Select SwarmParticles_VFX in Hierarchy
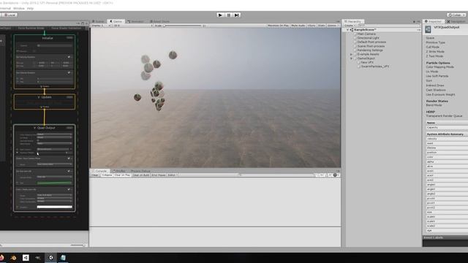This screenshot has height=263, width=468. (375, 66)
